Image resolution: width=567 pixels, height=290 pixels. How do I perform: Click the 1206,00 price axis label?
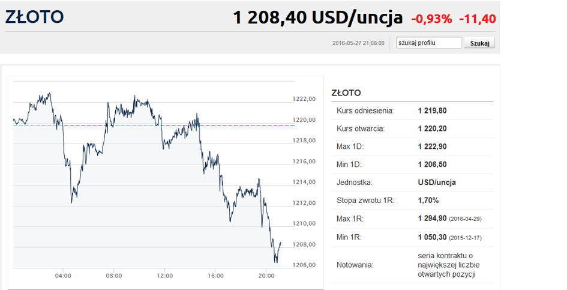pos(304,265)
